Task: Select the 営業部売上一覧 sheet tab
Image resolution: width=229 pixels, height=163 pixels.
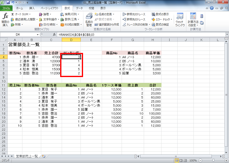Action: point(27,156)
